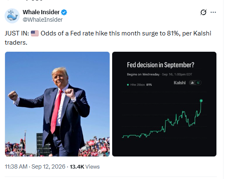Open the Kalshi chart image
Screen dimensions: 226x179
(x=164, y=104)
